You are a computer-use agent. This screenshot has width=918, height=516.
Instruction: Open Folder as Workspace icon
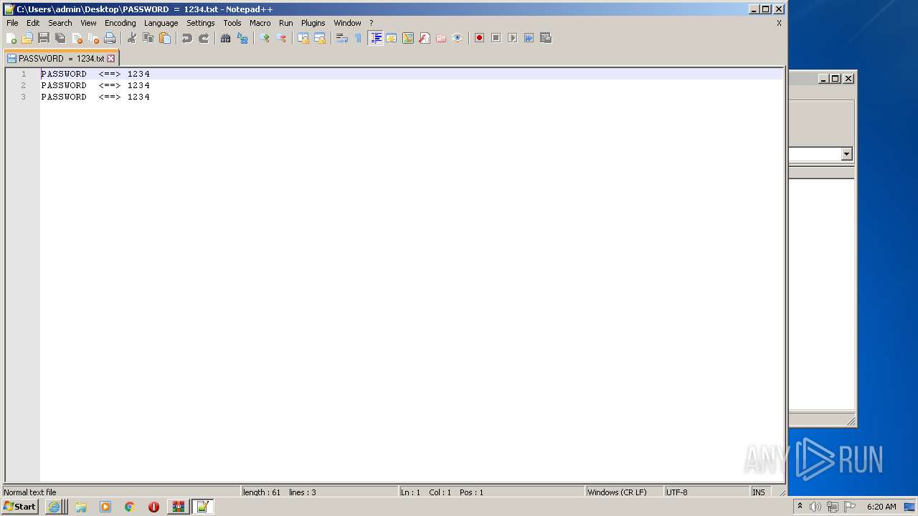pyautogui.click(x=441, y=38)
